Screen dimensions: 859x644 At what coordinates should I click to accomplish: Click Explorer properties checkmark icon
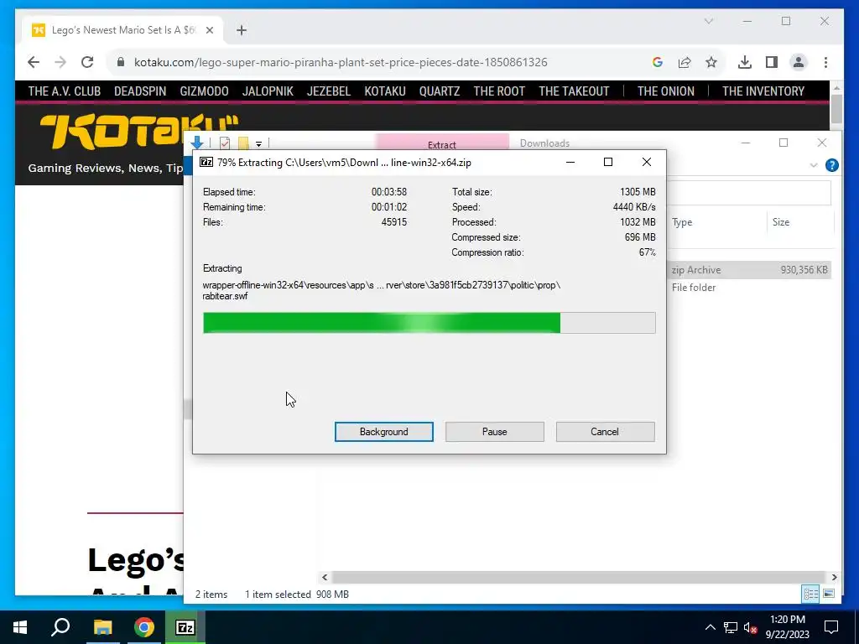pos(225,143)
